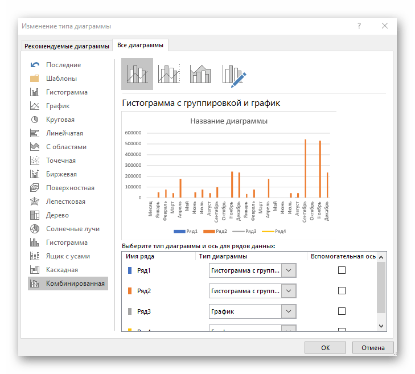Click the column chart icon beside first Гистограмма

point(35,92)
